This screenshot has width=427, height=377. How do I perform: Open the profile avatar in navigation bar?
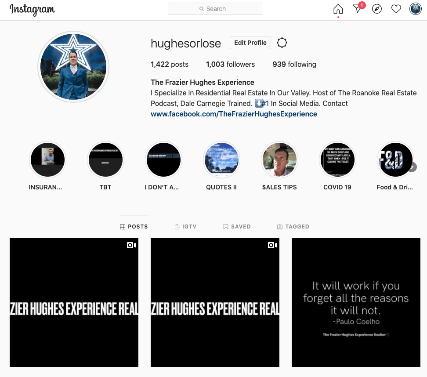[415, 9]
